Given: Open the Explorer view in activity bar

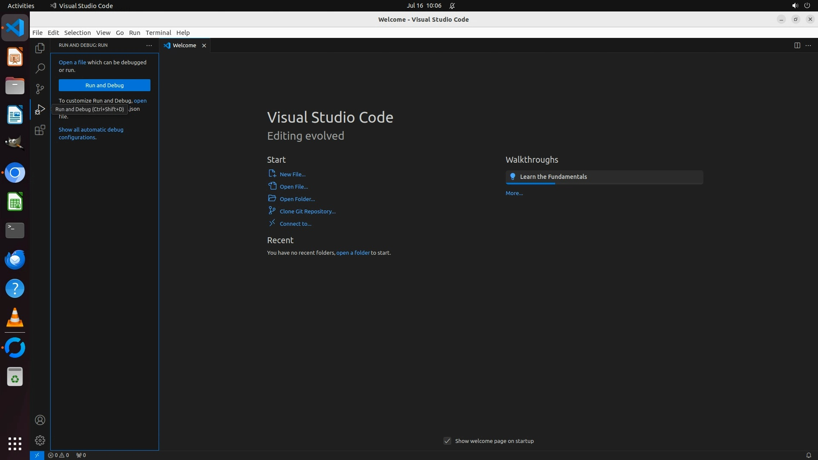Looking at the screenshot, I should pos(40,48).
